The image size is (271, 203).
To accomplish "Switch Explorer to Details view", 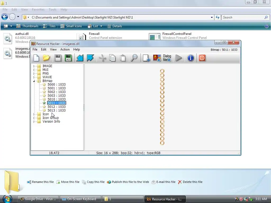I will tap(114, 26).
